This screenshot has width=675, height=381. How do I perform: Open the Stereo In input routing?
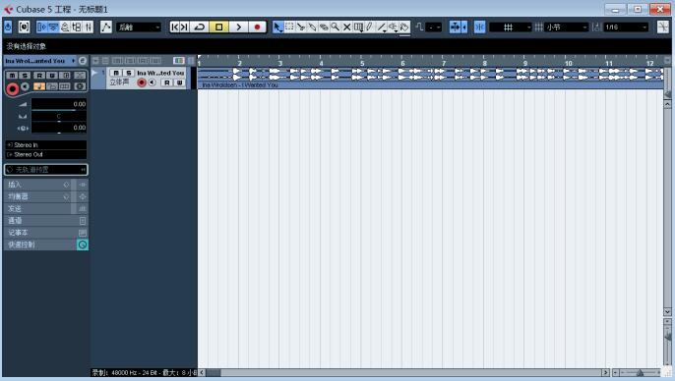[46, 145]
